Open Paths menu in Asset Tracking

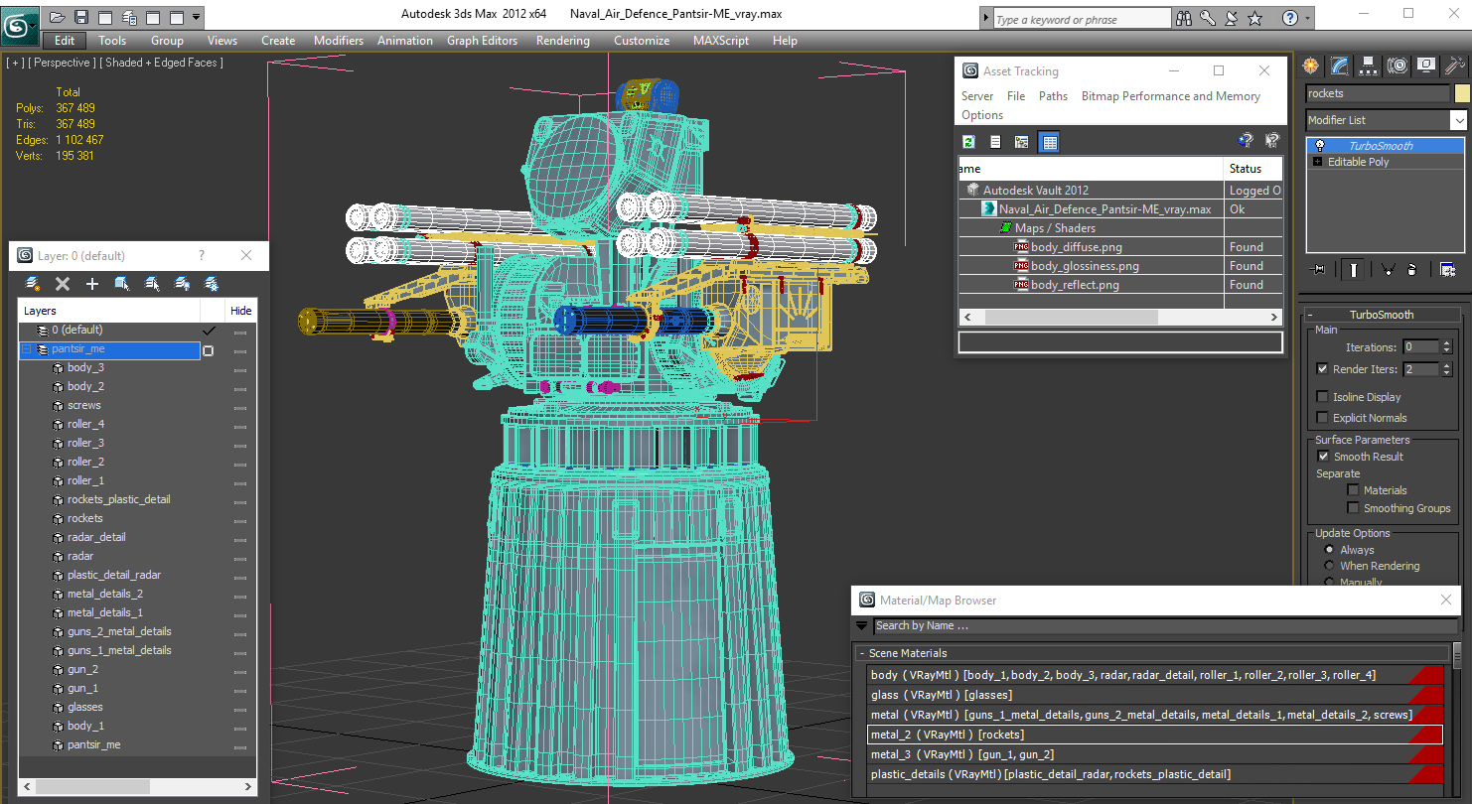[1053, 96]
